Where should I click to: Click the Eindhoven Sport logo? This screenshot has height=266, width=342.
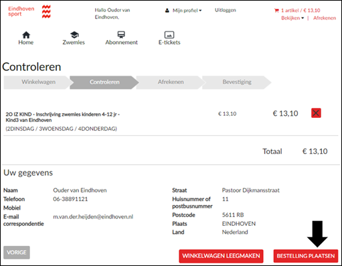point(29,11)
